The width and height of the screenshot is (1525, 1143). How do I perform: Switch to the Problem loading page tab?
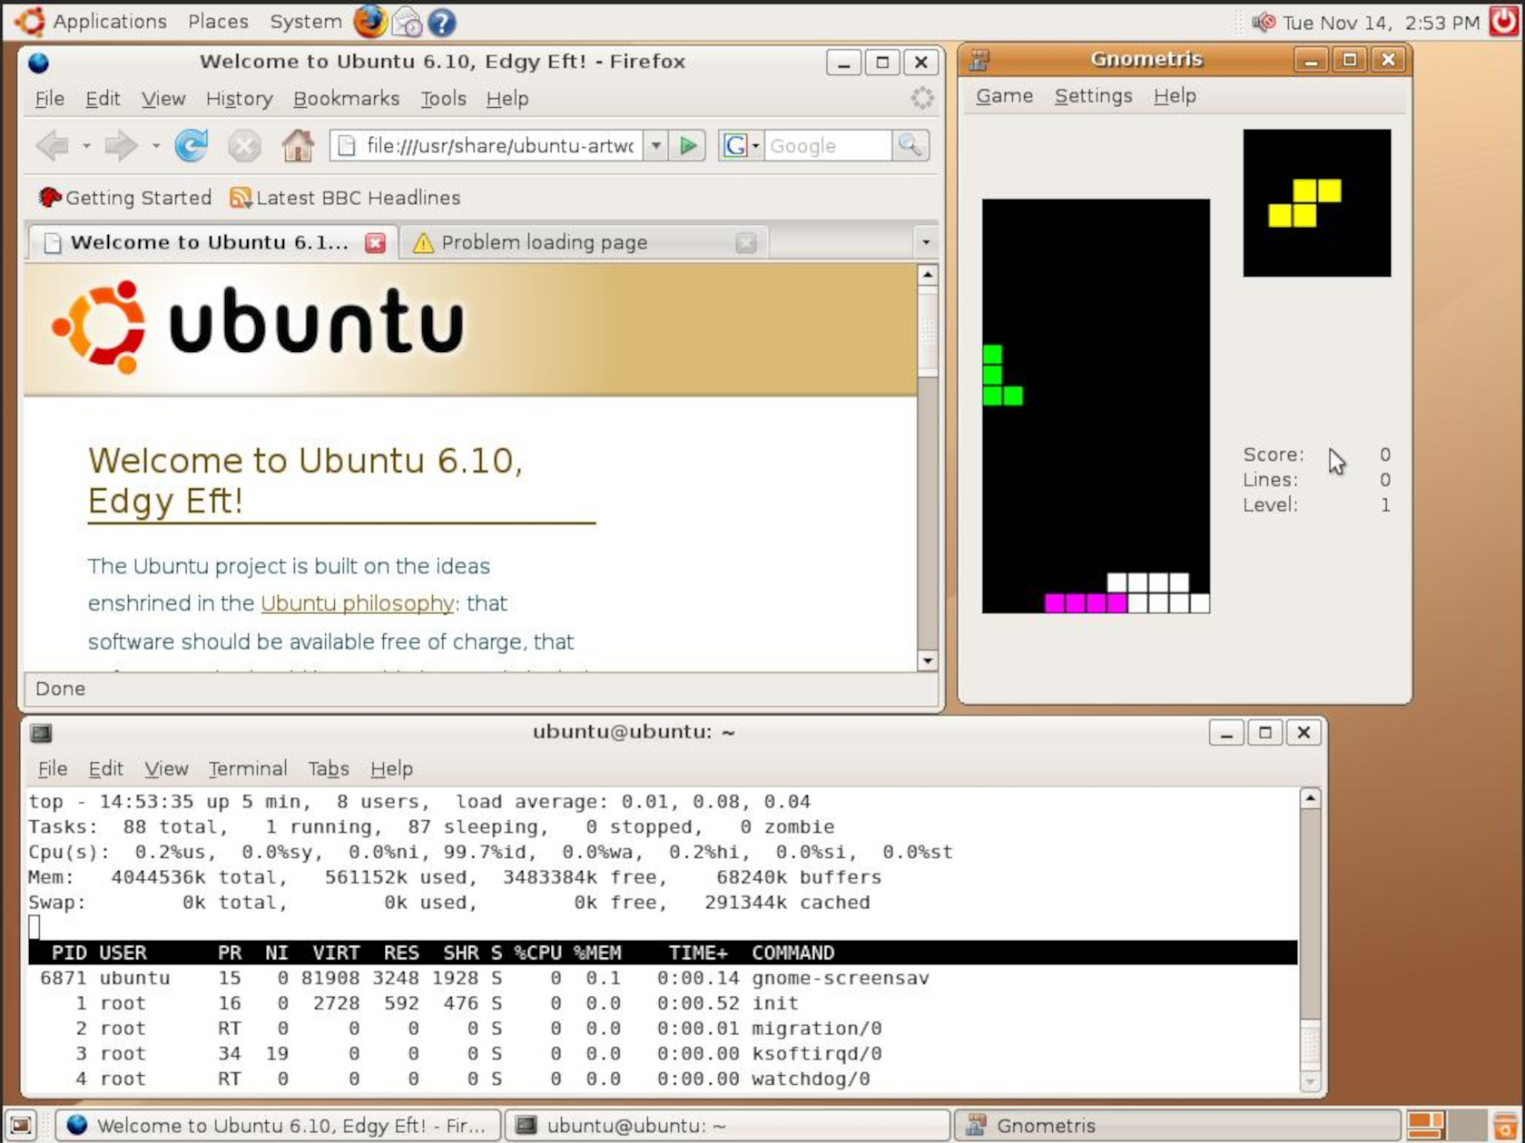point(584,242)
